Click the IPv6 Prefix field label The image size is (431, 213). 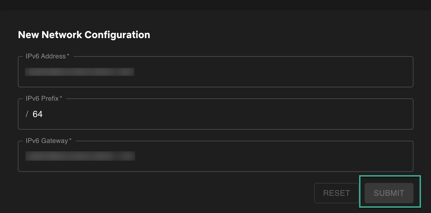point(42,98)
